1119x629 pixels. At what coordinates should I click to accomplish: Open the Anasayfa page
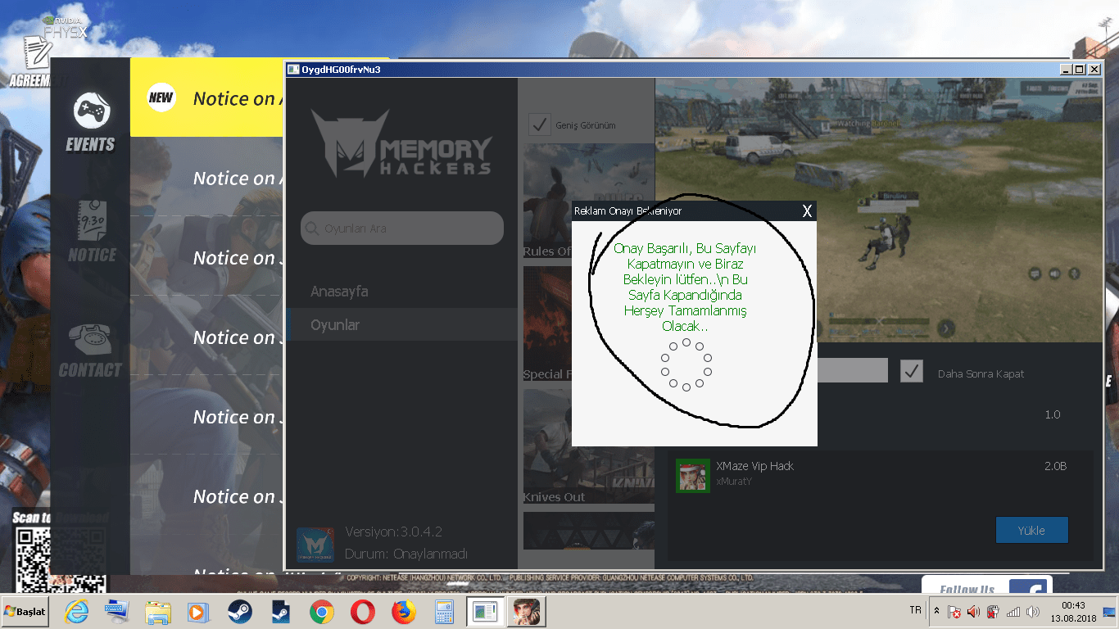point(339,292)
